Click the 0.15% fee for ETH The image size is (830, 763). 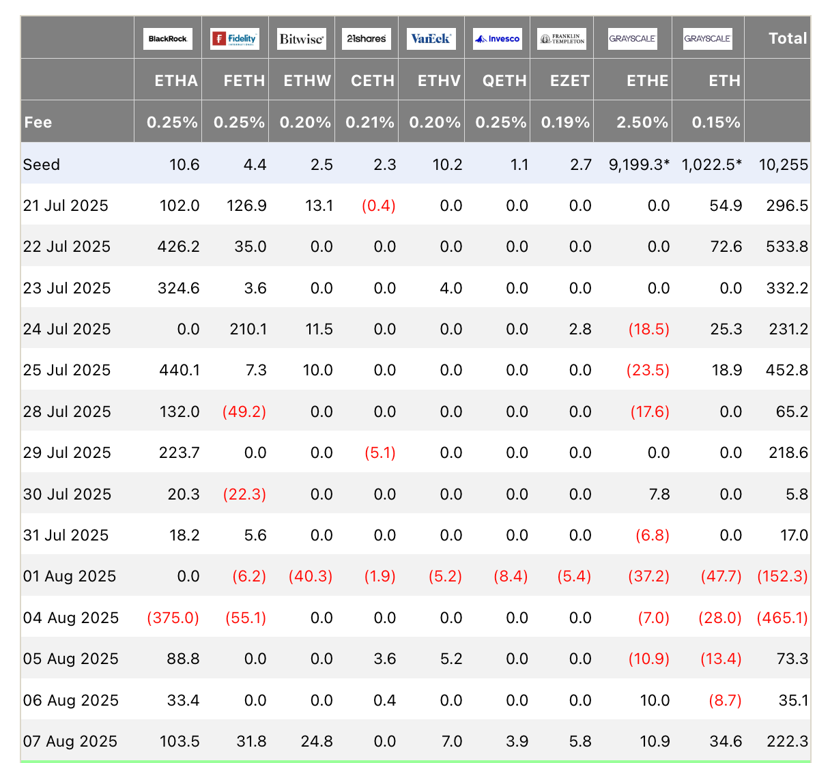click(x=716, y=122)
